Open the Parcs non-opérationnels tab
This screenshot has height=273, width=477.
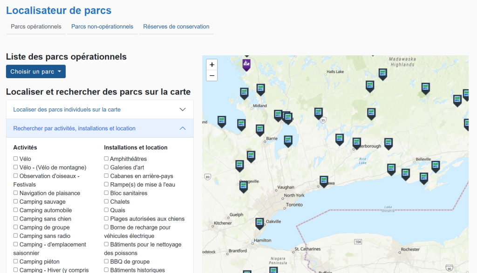point(102,27)
